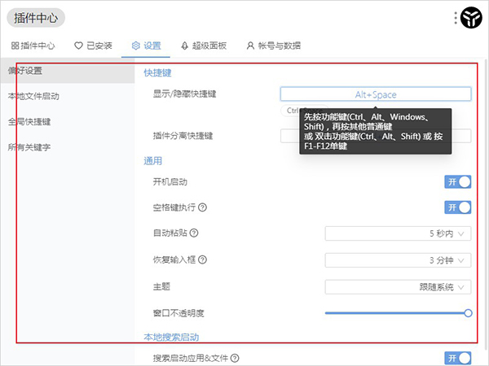Screen dimensions: 489x366
Task: Select 偏好设置 in the sidebar
Action: pyautogui.click(x=68, y=71)
